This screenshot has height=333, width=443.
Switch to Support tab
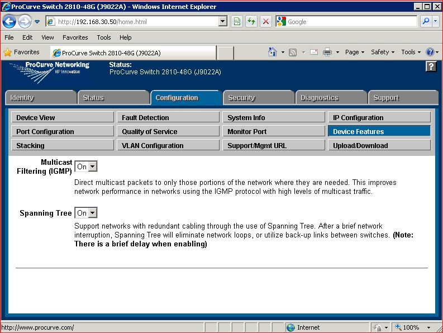(x=403, y=98)
